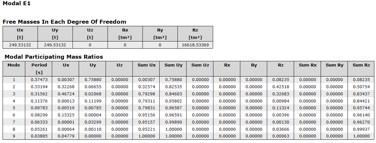Select Sum Rz value 0.99937 in mode 8
Image resolution: width=376 pixels, height=143 pixels.
click(x=361, y=129)
